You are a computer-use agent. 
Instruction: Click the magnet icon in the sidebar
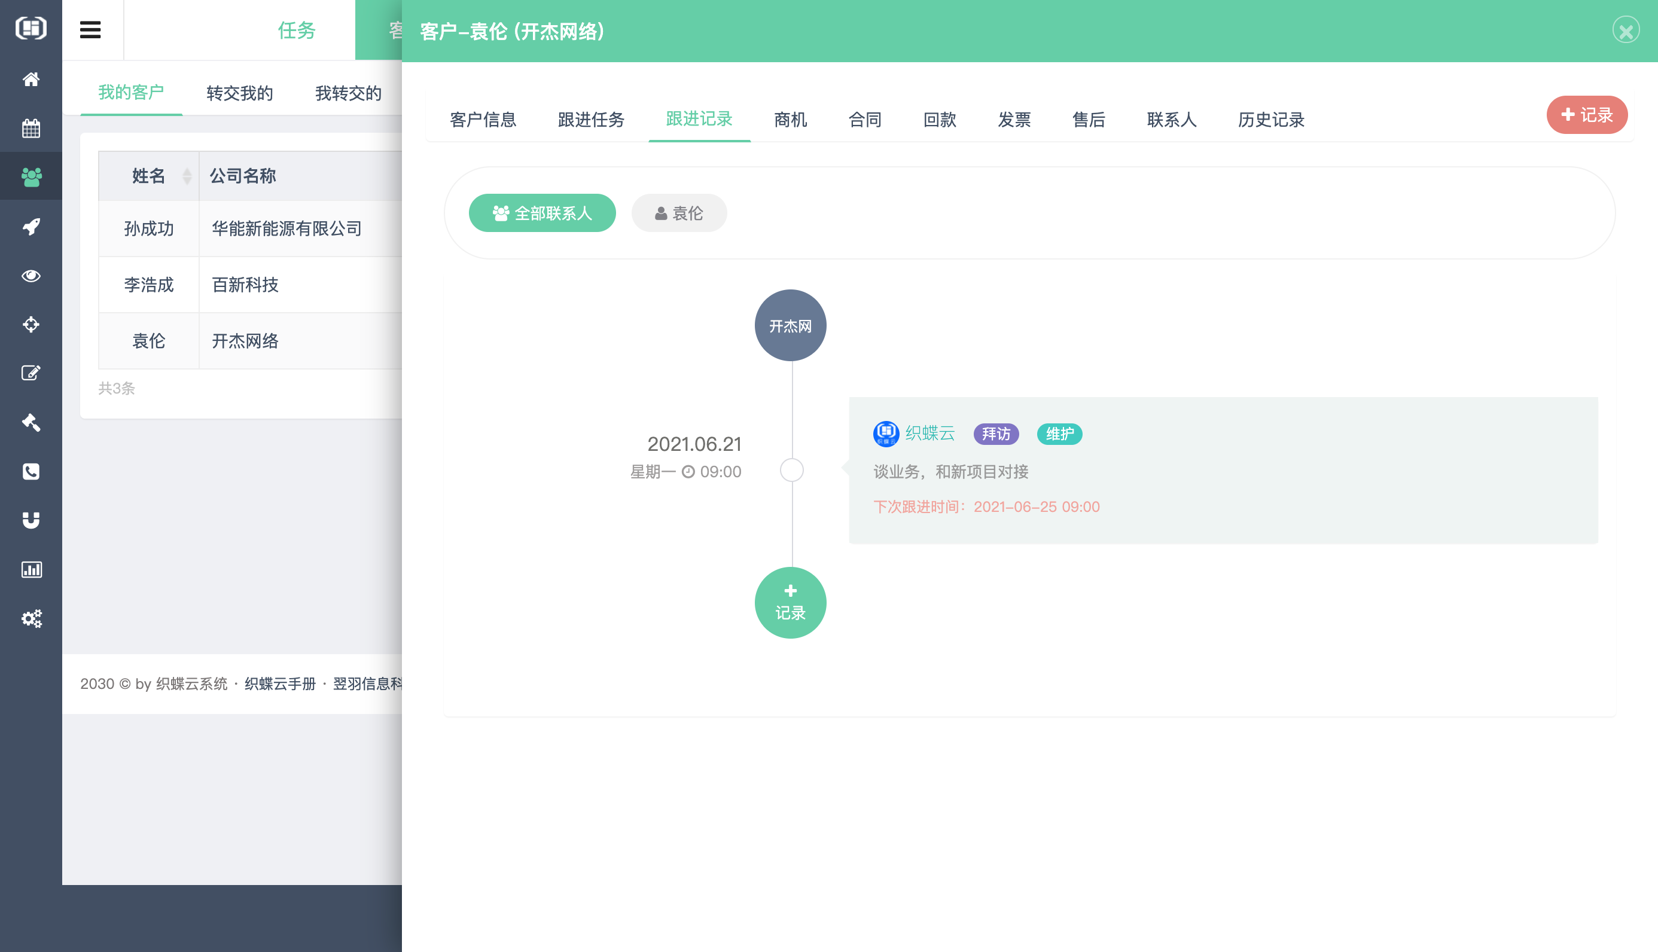pos(31,519)
